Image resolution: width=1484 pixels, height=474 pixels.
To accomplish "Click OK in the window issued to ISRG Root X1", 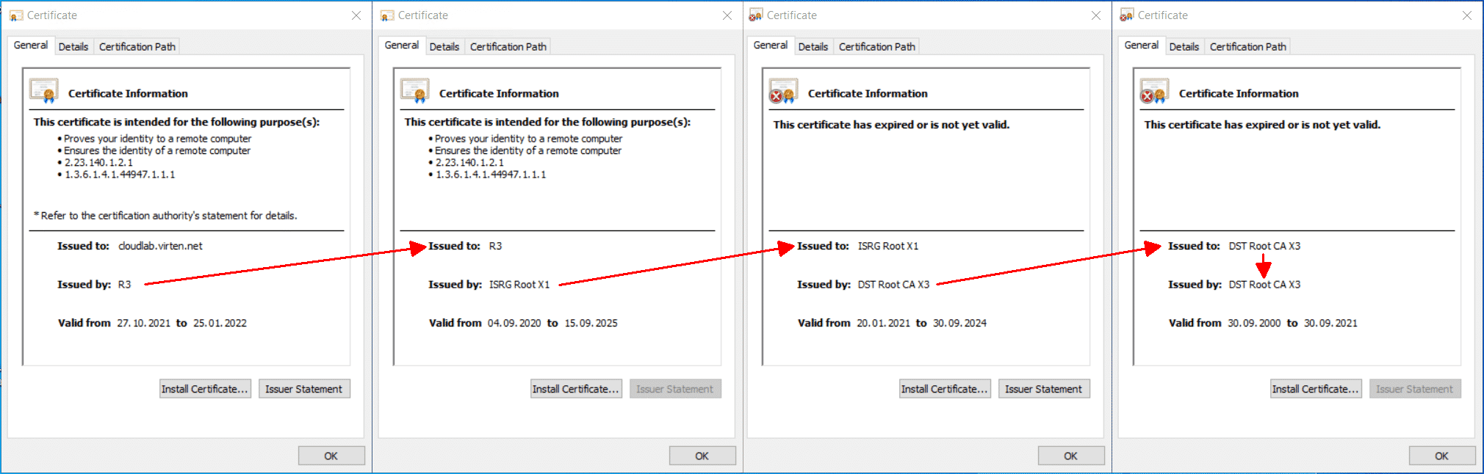I will [1071, 456].
